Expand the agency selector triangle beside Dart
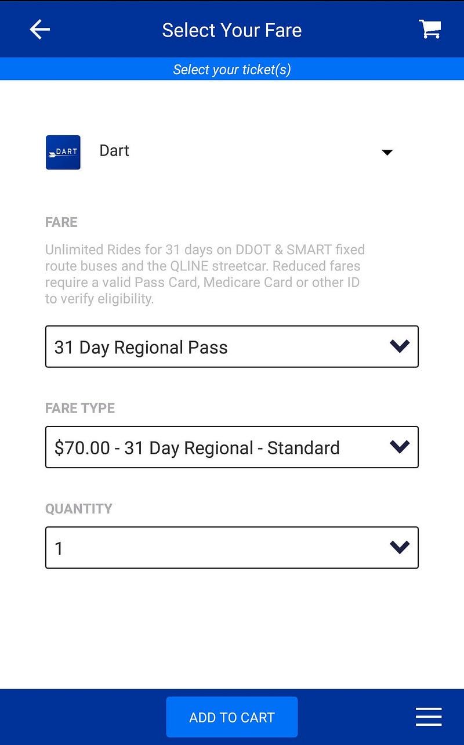 387,153
